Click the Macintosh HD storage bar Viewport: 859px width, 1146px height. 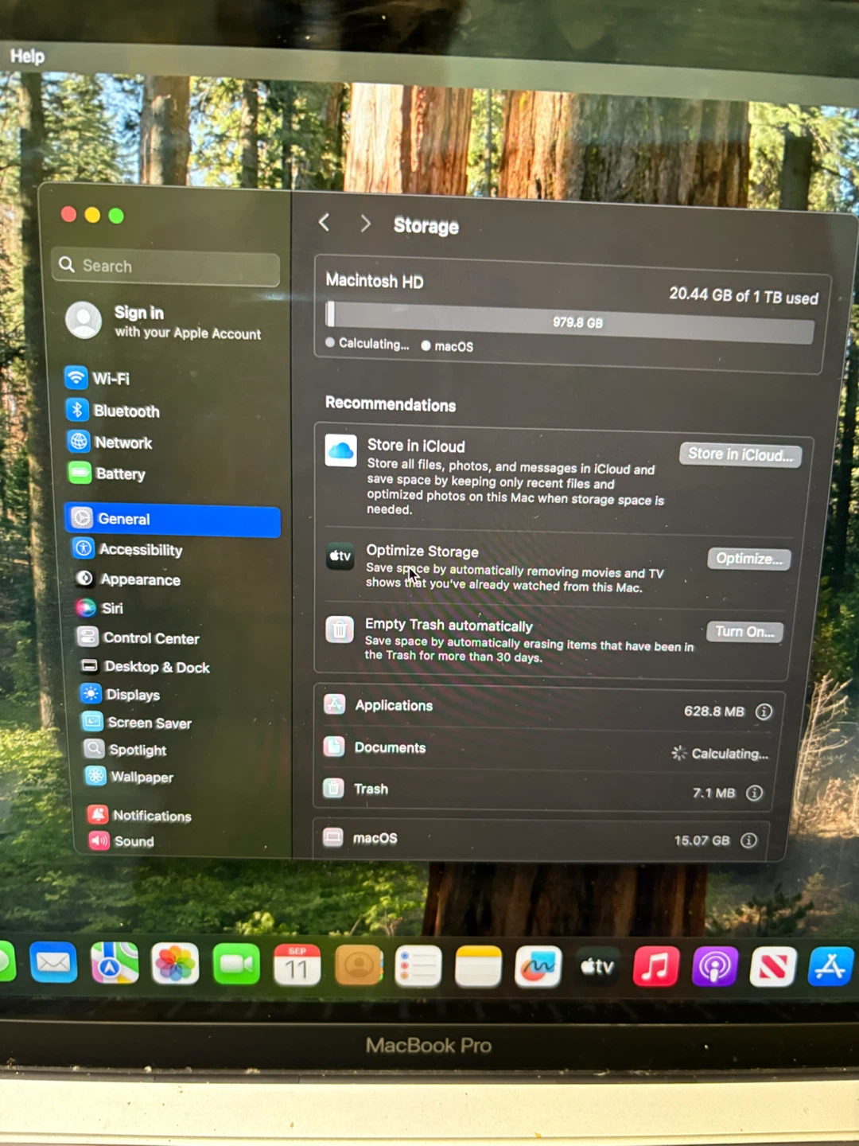569,322
